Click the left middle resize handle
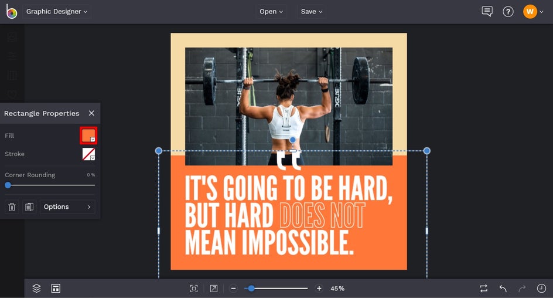This screenshot has width=553, height=298. (159, 231)
